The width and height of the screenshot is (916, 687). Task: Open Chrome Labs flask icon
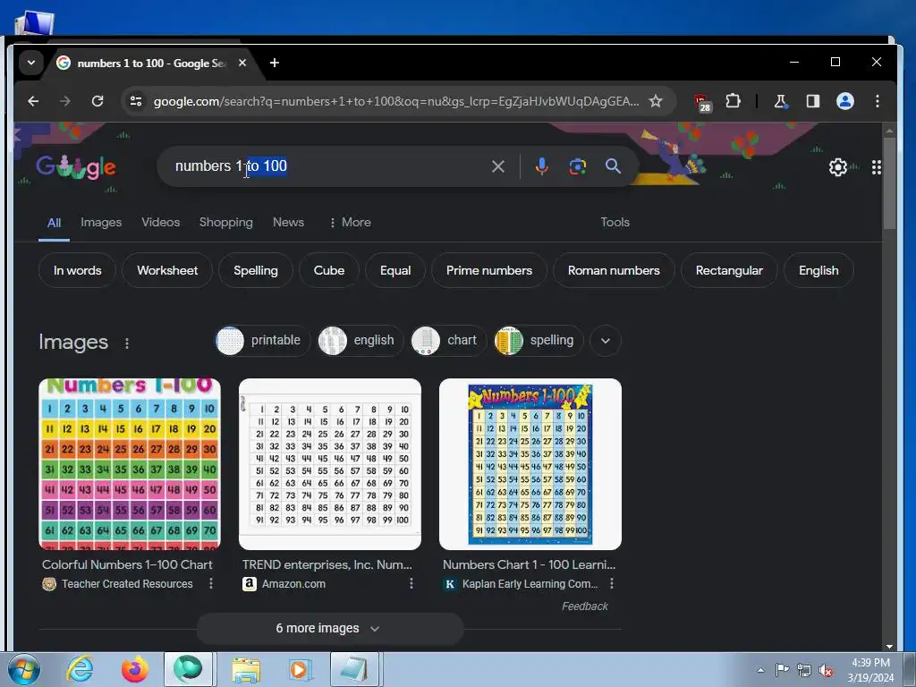tap(780, 101)
